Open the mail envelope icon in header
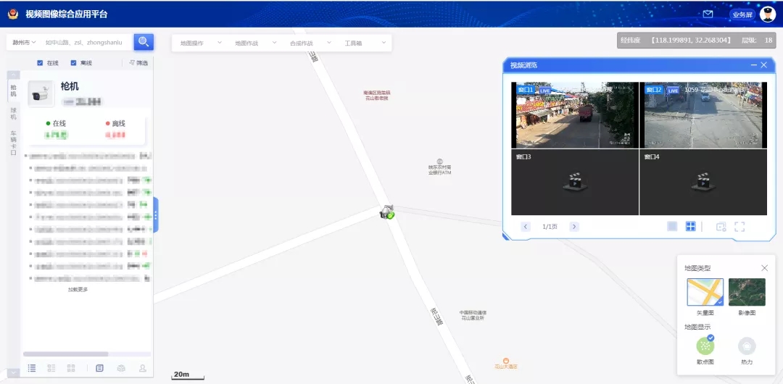This screenshot has height=384, width=783. (708, 14)
